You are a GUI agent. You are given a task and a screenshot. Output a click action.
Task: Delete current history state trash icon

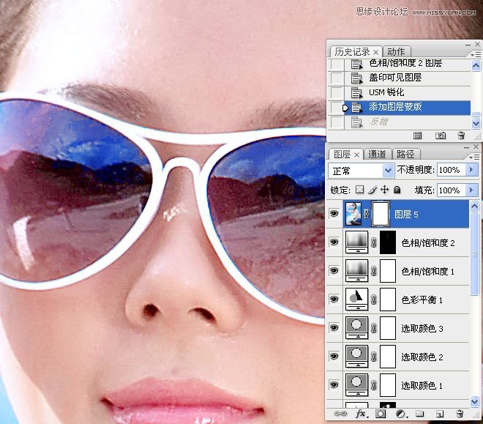(460, 135)
